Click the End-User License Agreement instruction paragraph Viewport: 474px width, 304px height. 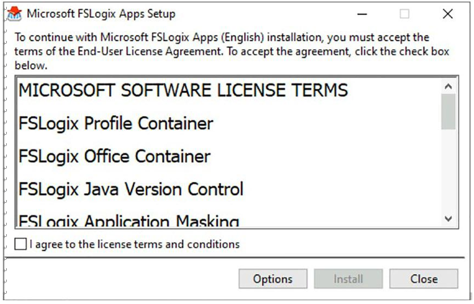pyautogui.click(x=232, y=51)
